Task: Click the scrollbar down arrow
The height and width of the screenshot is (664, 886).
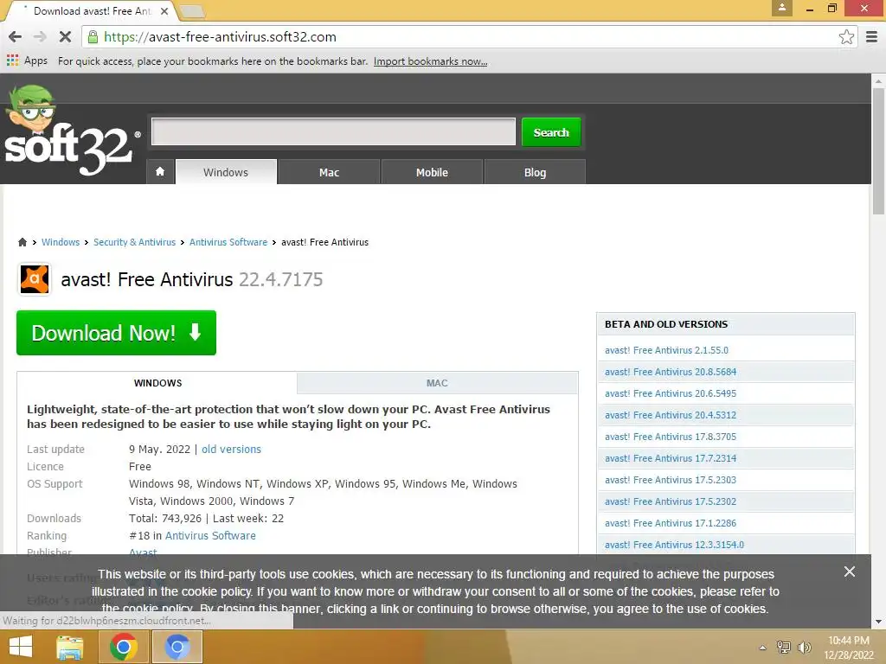Action: coord(877,622)
